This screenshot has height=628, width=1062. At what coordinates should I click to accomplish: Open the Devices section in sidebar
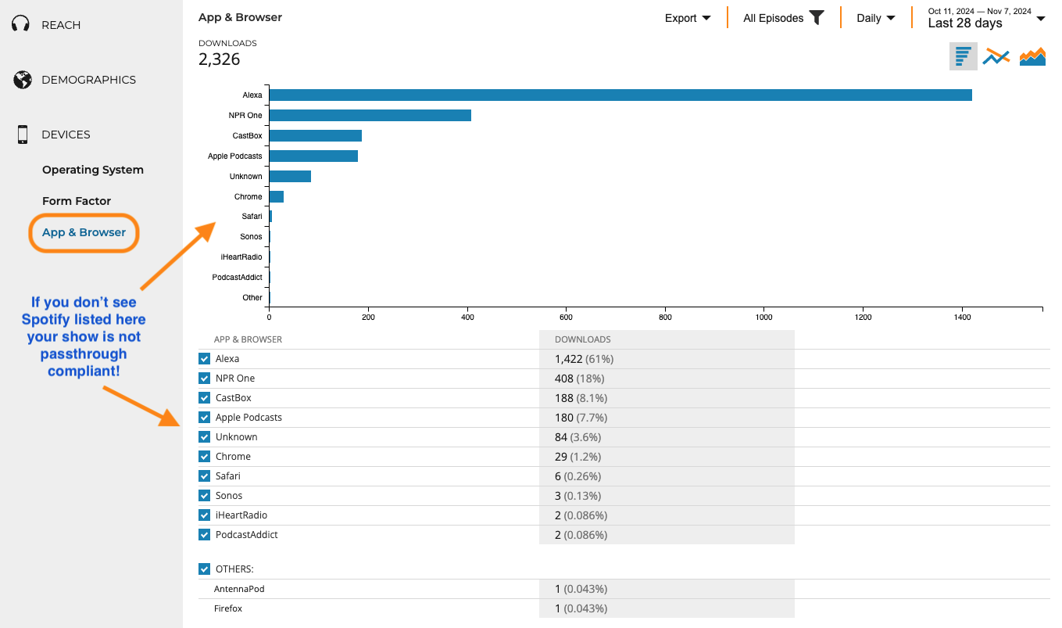click(66, 135)
